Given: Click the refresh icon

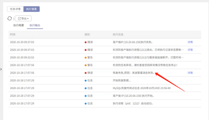Looking at the screenshot, I should [x=10, y=18].
